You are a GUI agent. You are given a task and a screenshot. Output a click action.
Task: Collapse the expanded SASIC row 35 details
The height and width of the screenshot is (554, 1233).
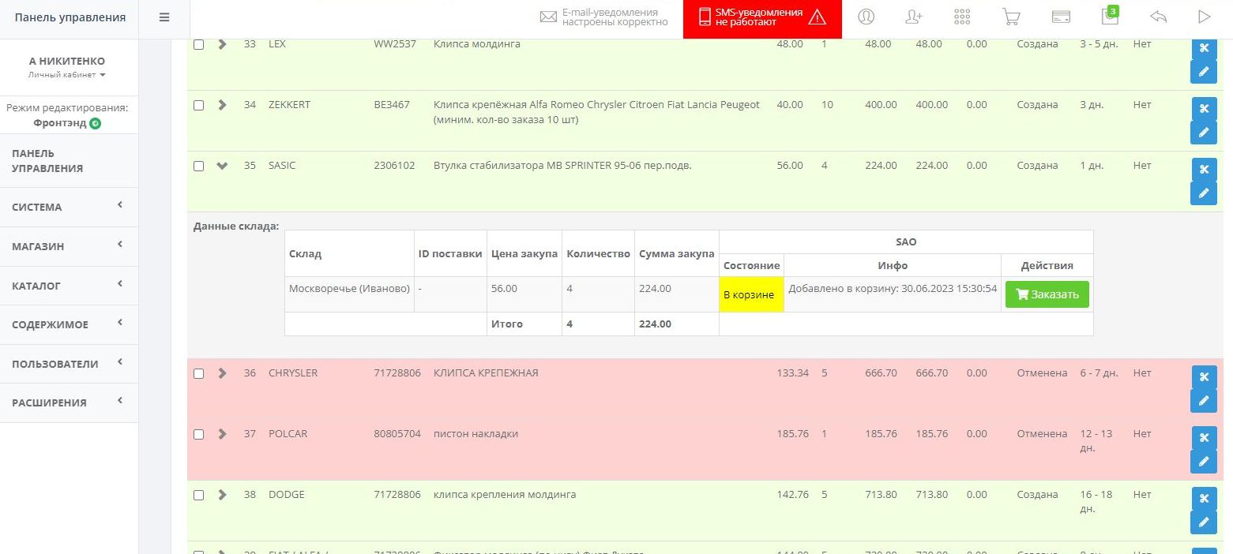[222, 166]
